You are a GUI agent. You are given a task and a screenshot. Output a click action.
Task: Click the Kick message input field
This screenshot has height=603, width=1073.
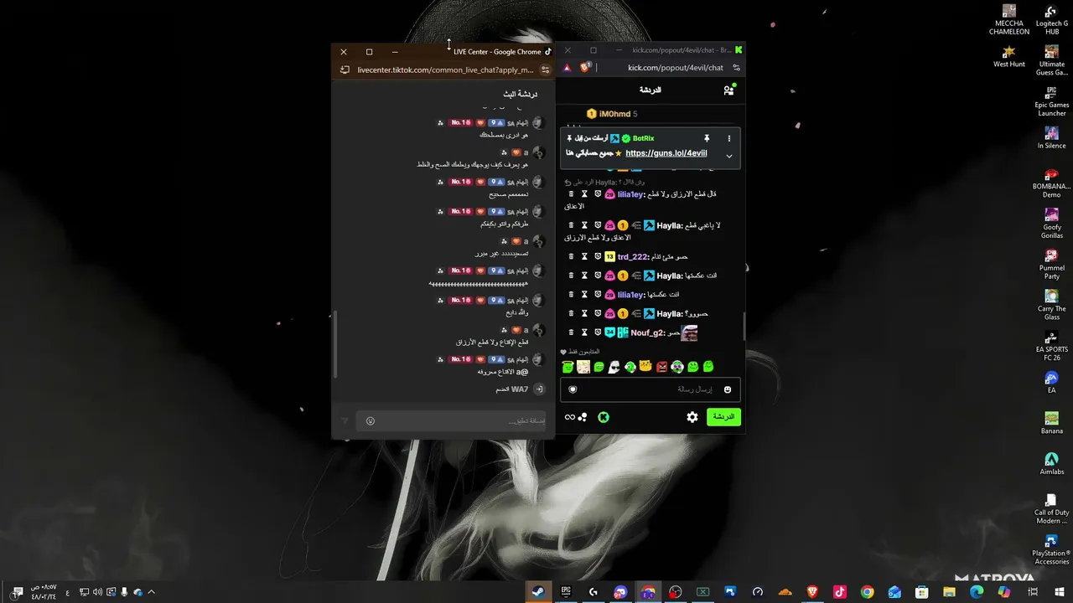(650, 389)
